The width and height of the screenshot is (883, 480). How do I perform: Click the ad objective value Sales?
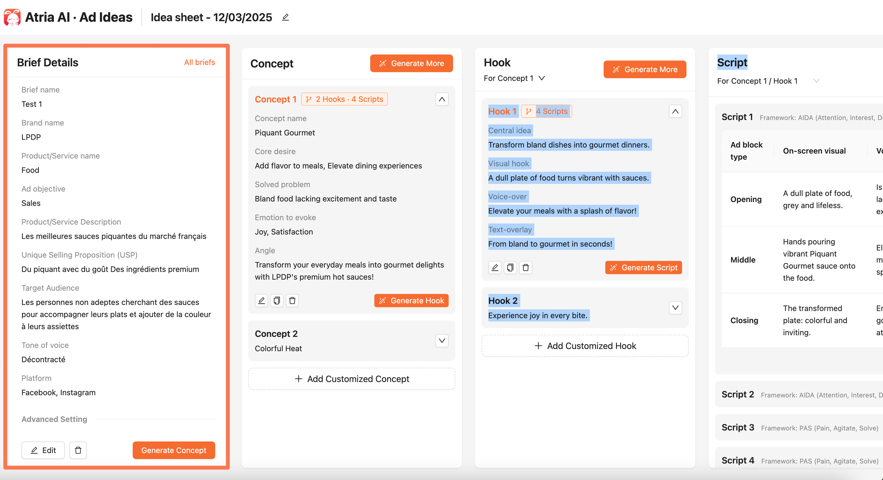tap(31, 203)
